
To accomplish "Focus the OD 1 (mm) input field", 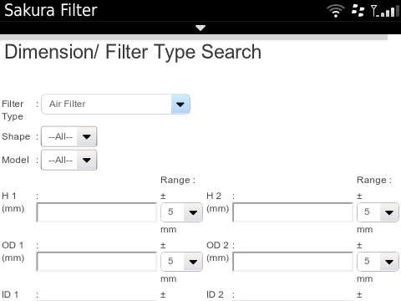I will (x=97, y=262).
